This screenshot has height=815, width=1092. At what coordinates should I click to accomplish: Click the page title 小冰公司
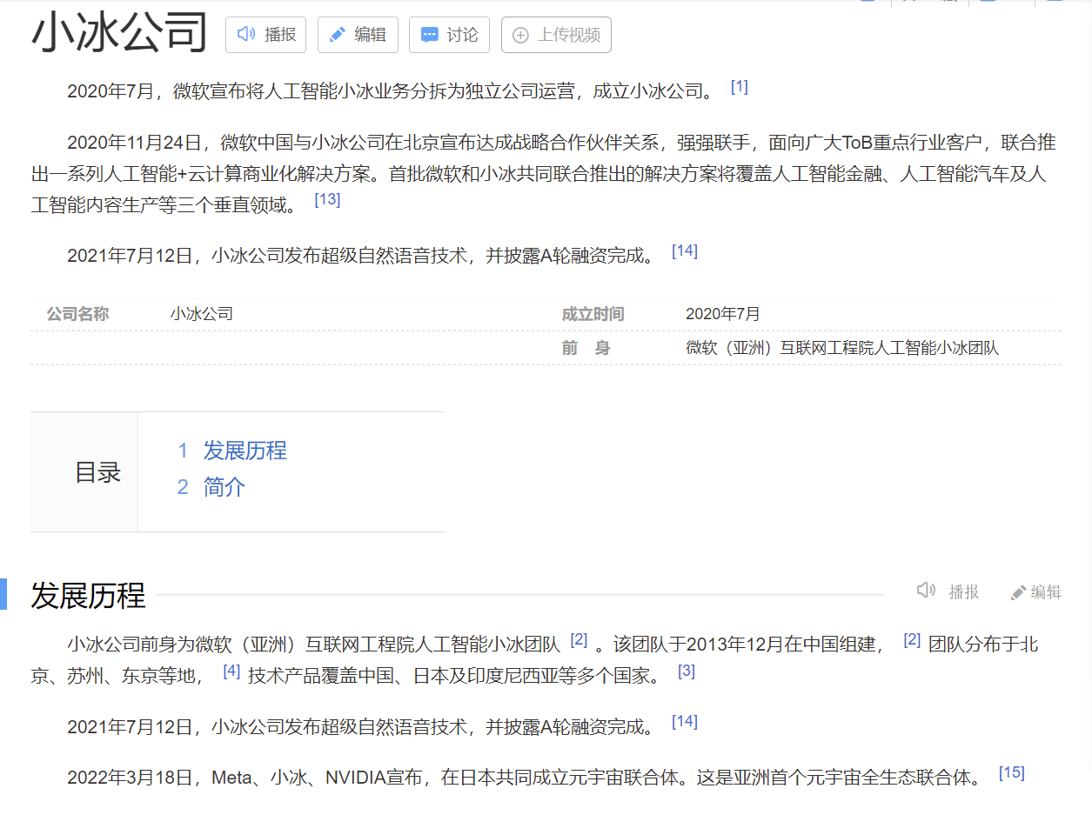click(x=119, y=34)
